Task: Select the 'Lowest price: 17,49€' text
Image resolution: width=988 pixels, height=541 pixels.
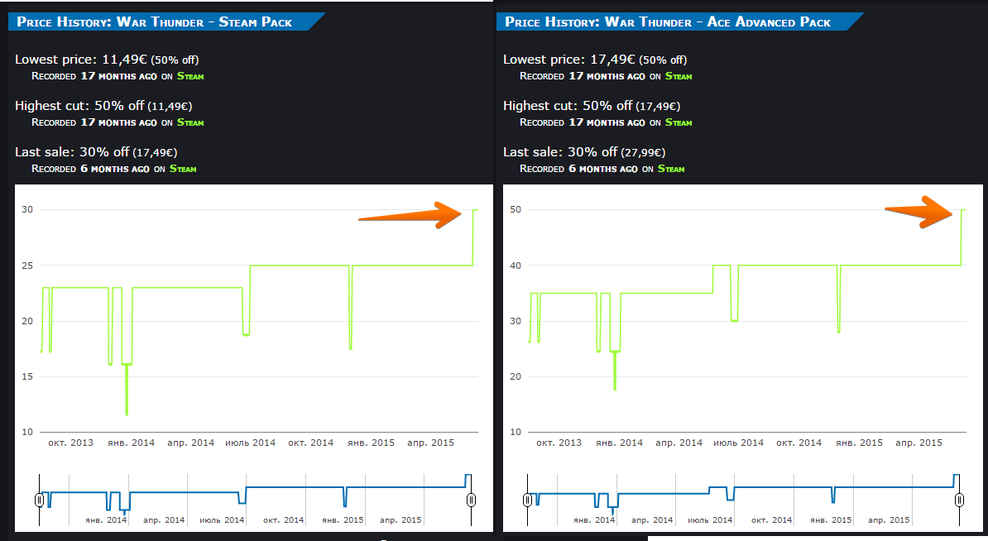Action: [569, 60]
